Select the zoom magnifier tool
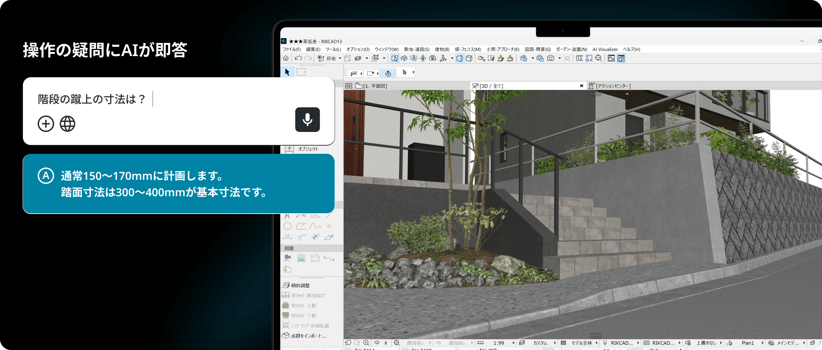 tap(599, 58)
